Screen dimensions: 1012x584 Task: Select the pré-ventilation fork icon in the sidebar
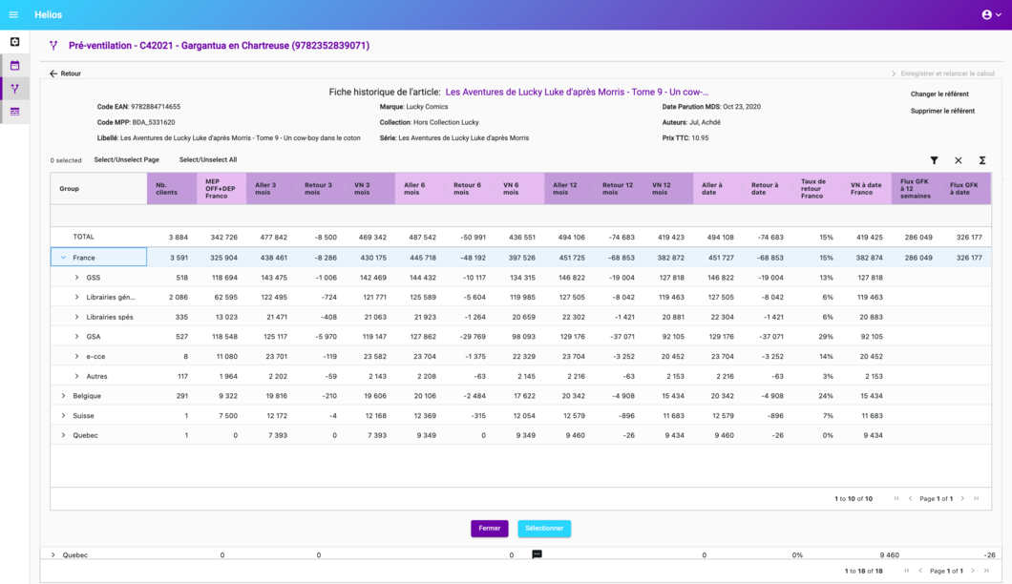pos(14,89)
